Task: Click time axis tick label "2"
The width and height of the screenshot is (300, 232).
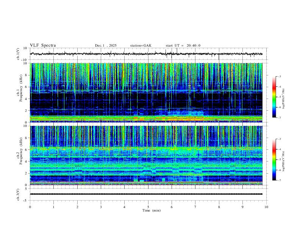Action: pyautogui.click(x=77, y=207)
